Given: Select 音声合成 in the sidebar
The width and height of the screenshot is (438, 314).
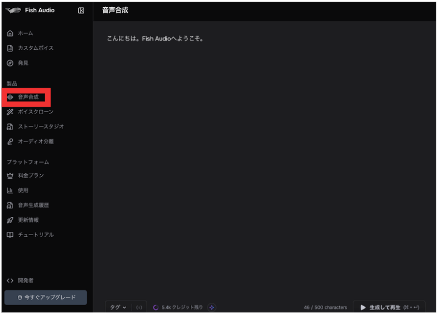Looking at the screenshot, I should [27, 97].
